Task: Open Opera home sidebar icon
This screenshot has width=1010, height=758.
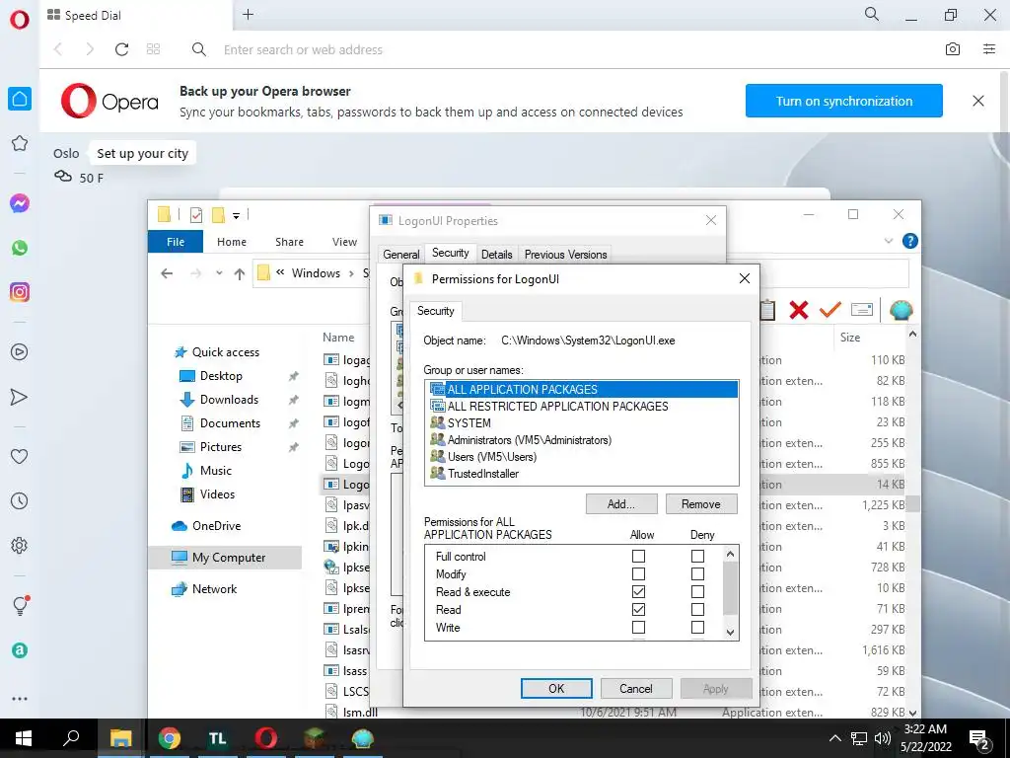Action: [x=20, y=99]
